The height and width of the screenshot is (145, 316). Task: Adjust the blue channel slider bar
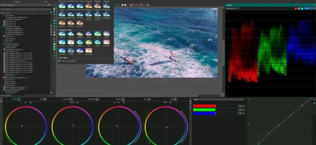215,113
